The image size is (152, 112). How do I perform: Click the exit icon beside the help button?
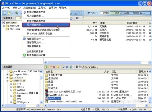click(81, 13)
